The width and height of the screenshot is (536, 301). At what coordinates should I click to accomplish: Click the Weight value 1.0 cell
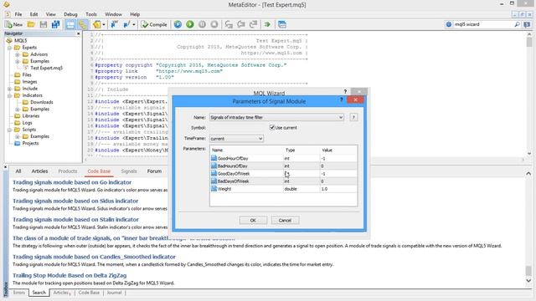(338, 189)
